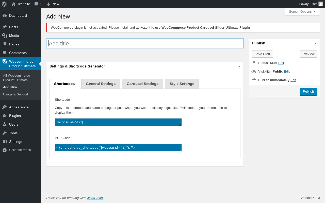325x203 pixels.
Task: Click the user avatar icon
Action: 321,4
